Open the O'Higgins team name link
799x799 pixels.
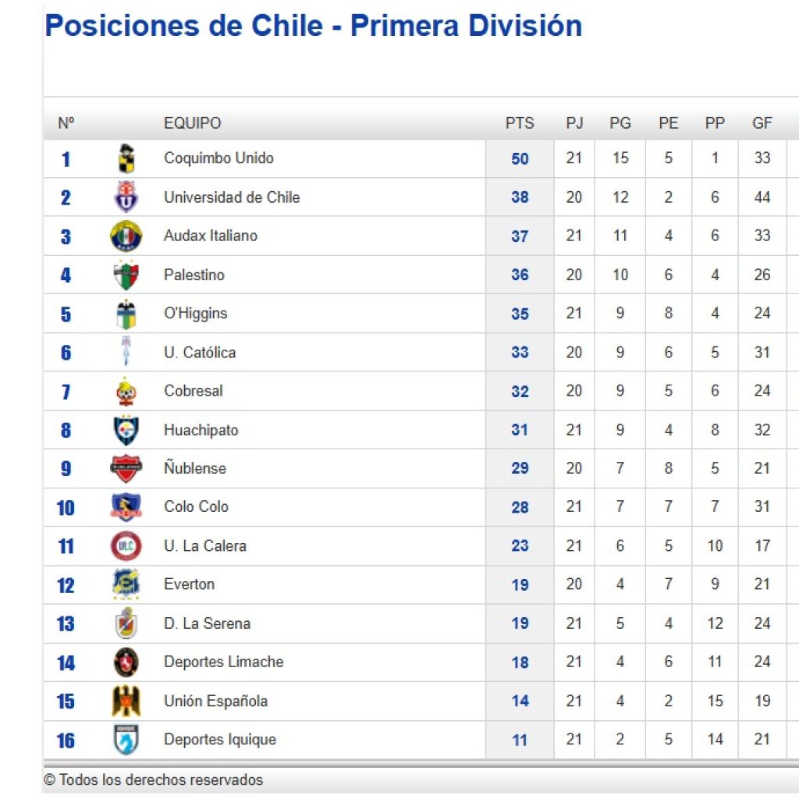coord(196,314)
